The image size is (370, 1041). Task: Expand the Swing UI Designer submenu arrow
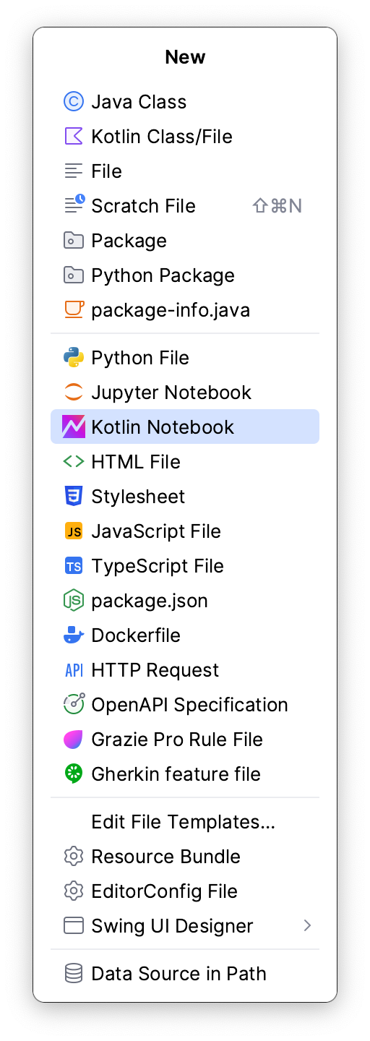click(x=308, y=926)
